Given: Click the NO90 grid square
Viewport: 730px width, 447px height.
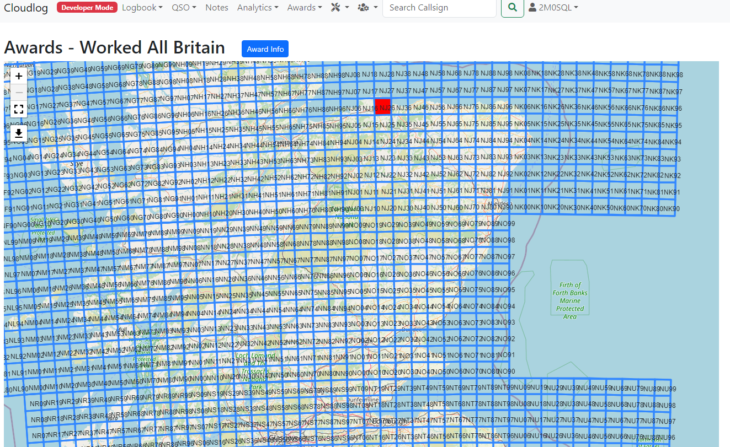Looking at the screenshot, I should pos(506,371).
